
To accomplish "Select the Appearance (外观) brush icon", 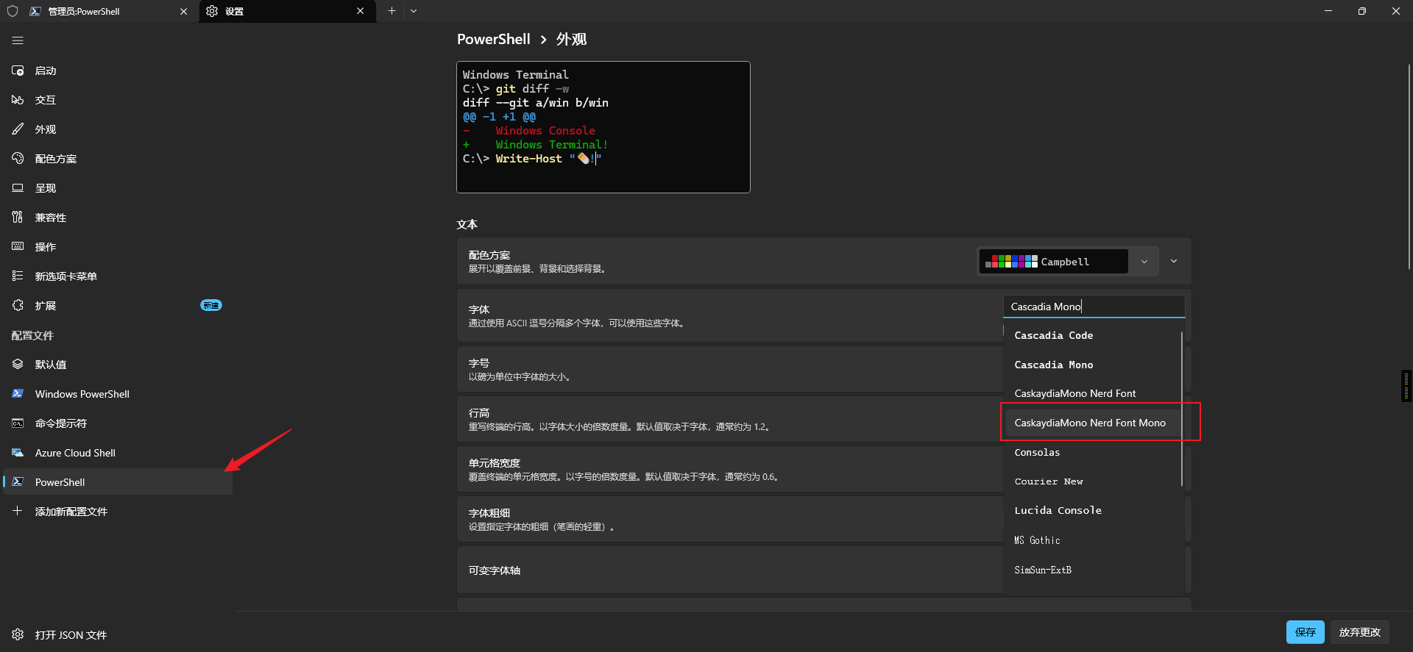I will [x=18, y=129].
